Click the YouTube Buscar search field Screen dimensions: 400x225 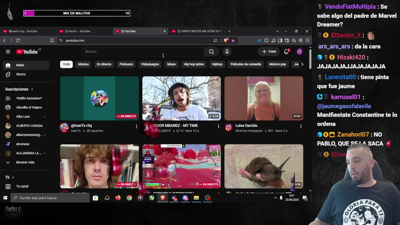pyautogui.click(x=143, y=52)
